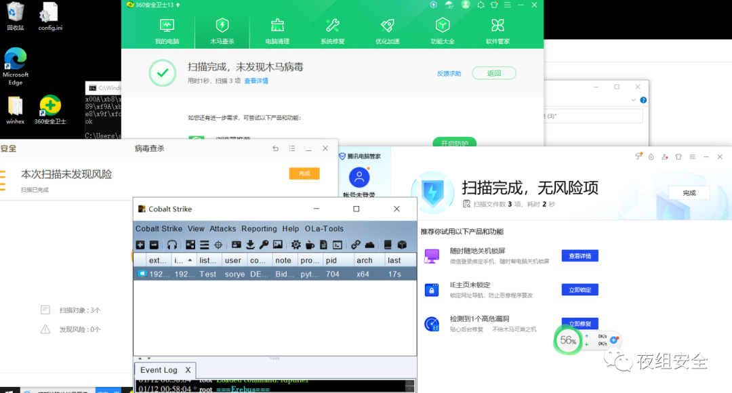Open 优化加速 in 360 Security

(x=388, y=32)
